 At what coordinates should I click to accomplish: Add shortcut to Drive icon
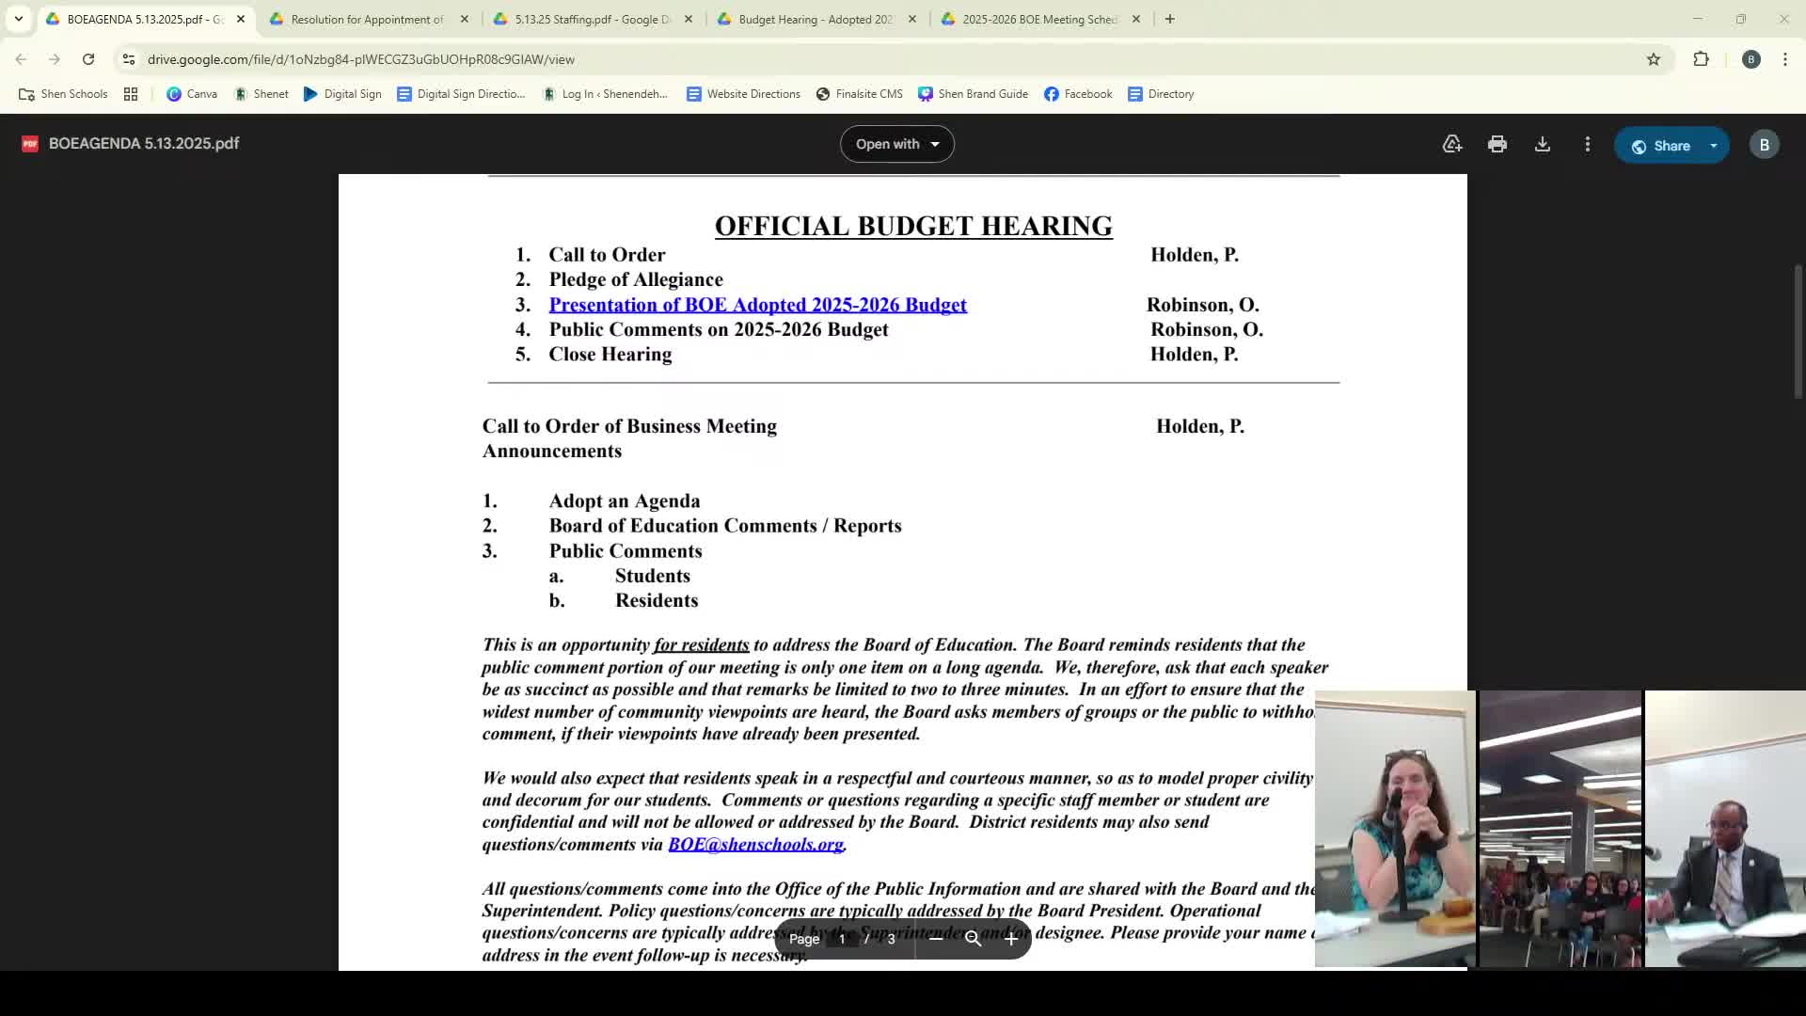coord(1452,144)
